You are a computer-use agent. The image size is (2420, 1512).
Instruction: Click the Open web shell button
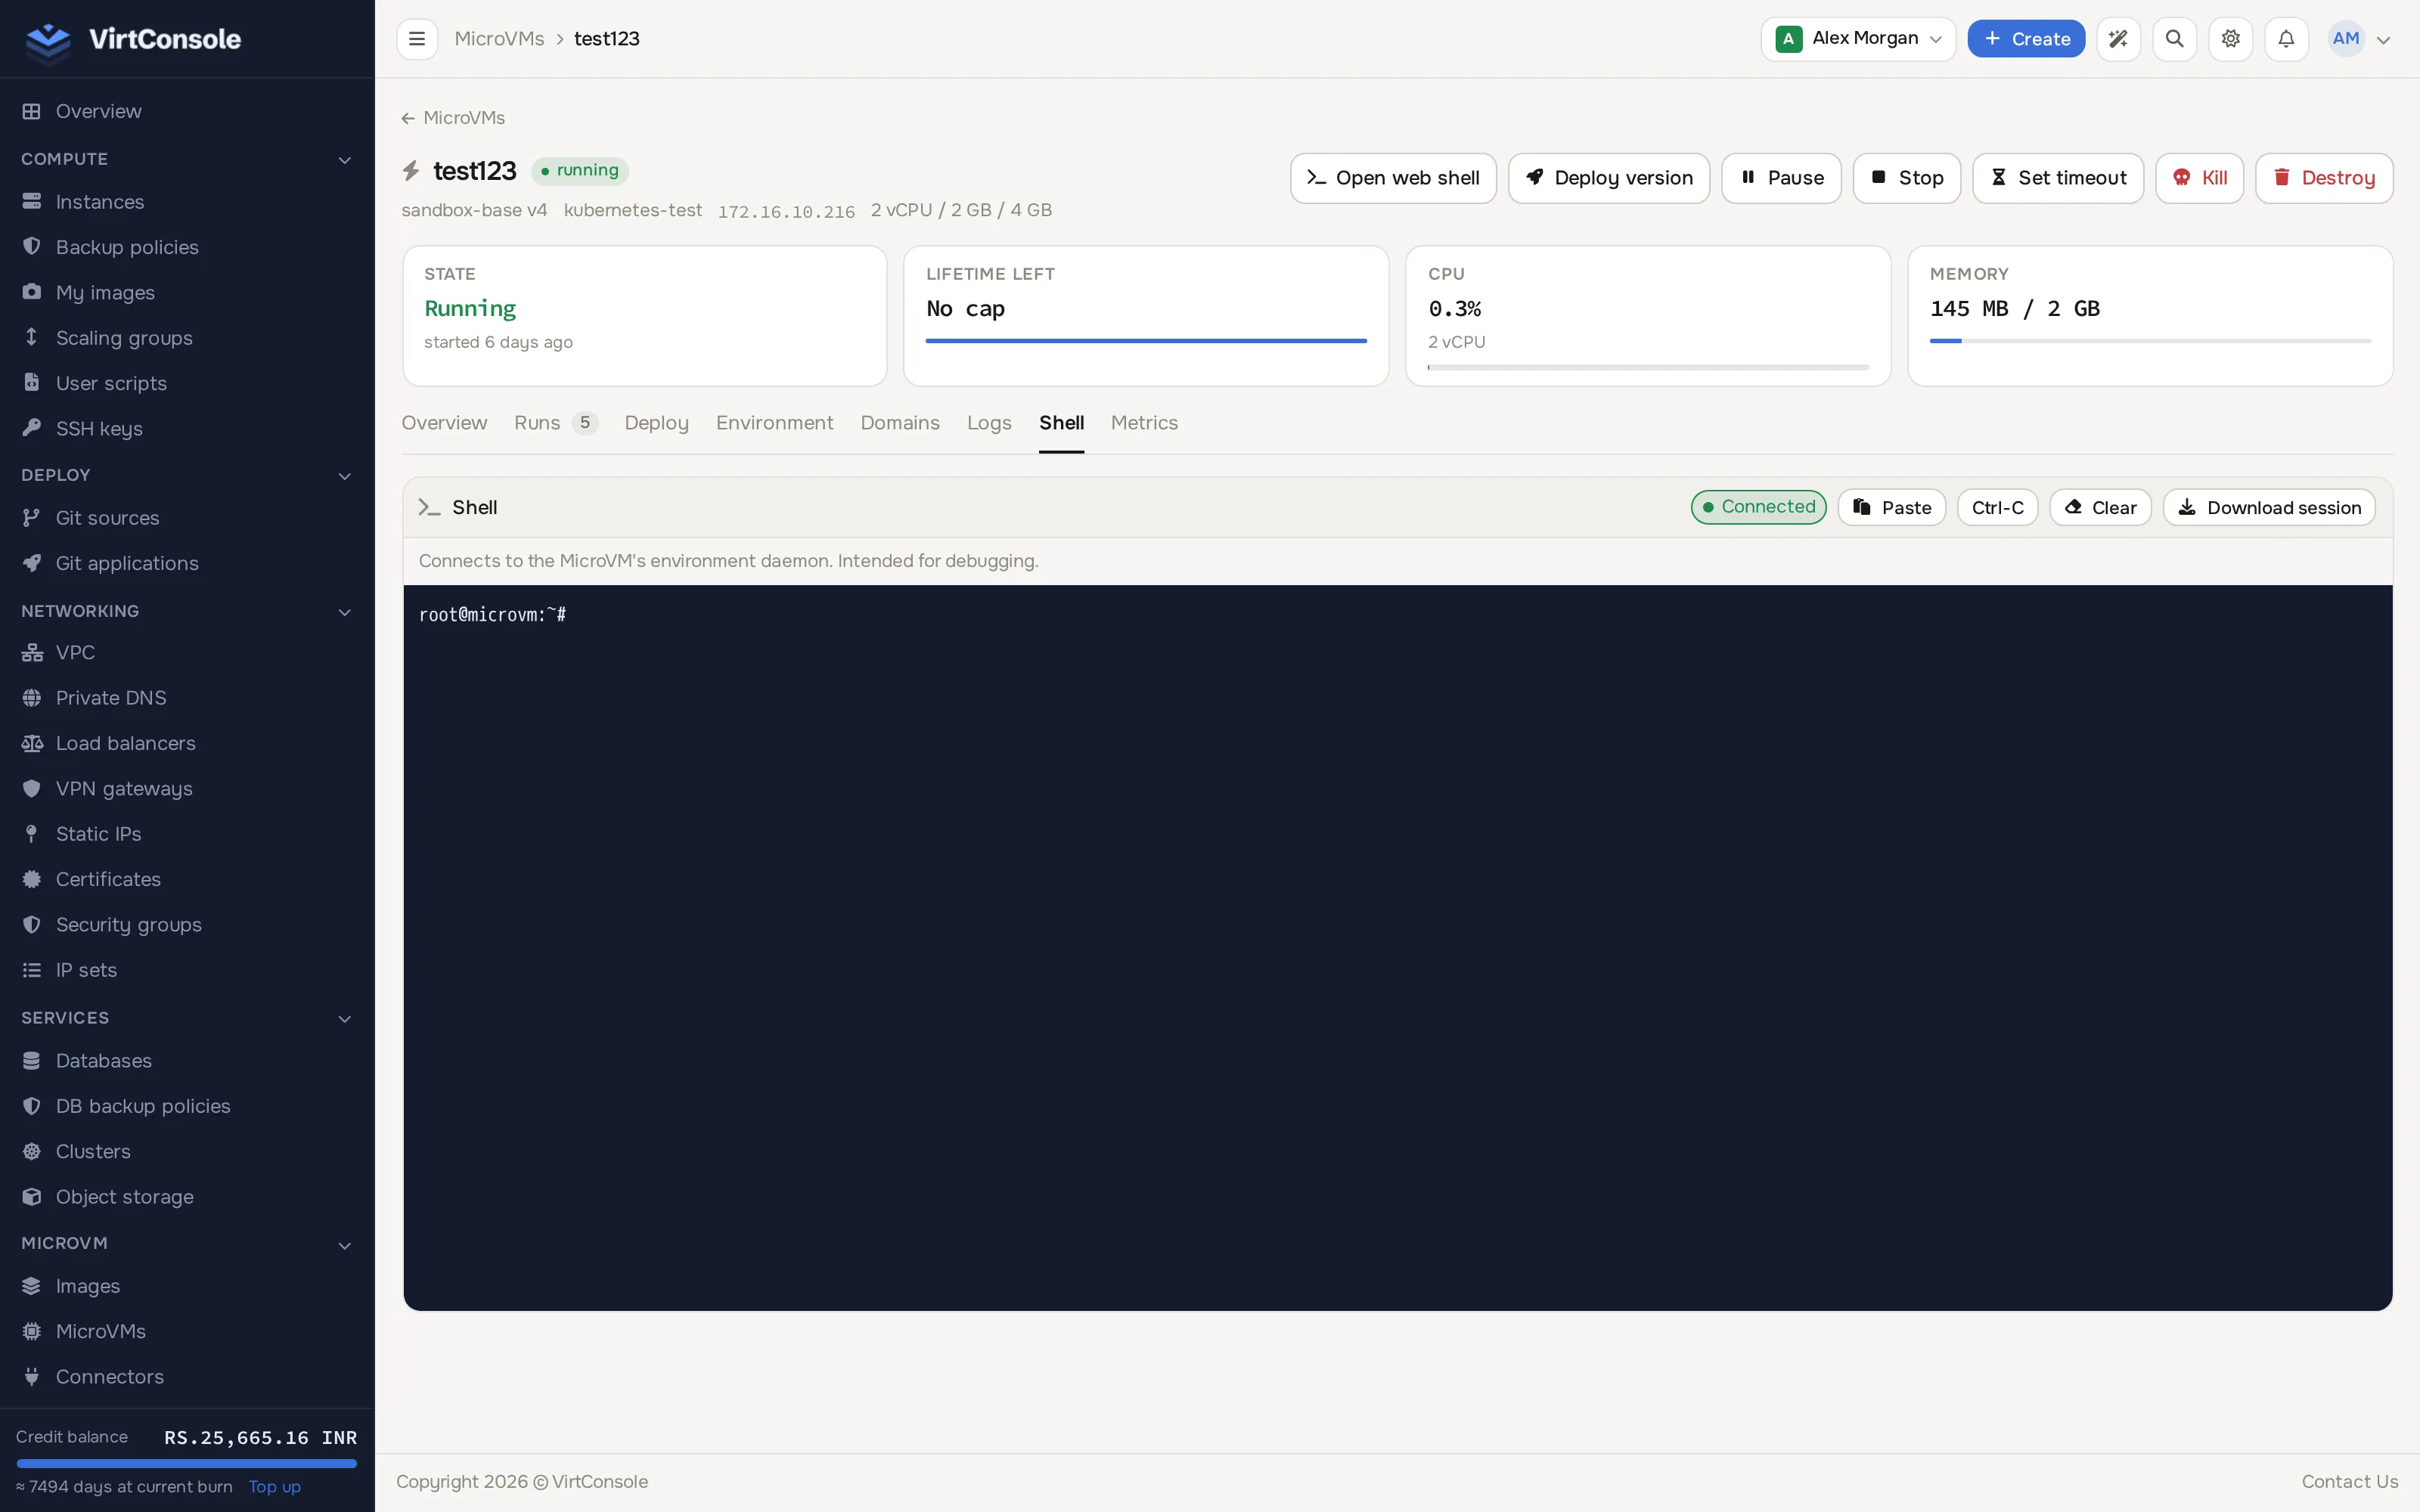pos(1393,178)
